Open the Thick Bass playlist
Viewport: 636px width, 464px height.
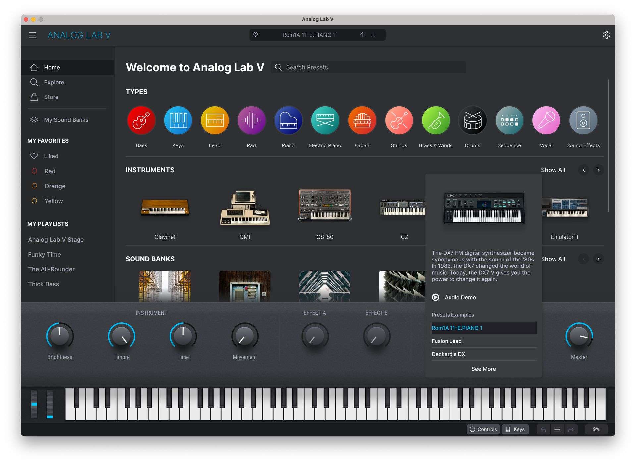[43, 284]
